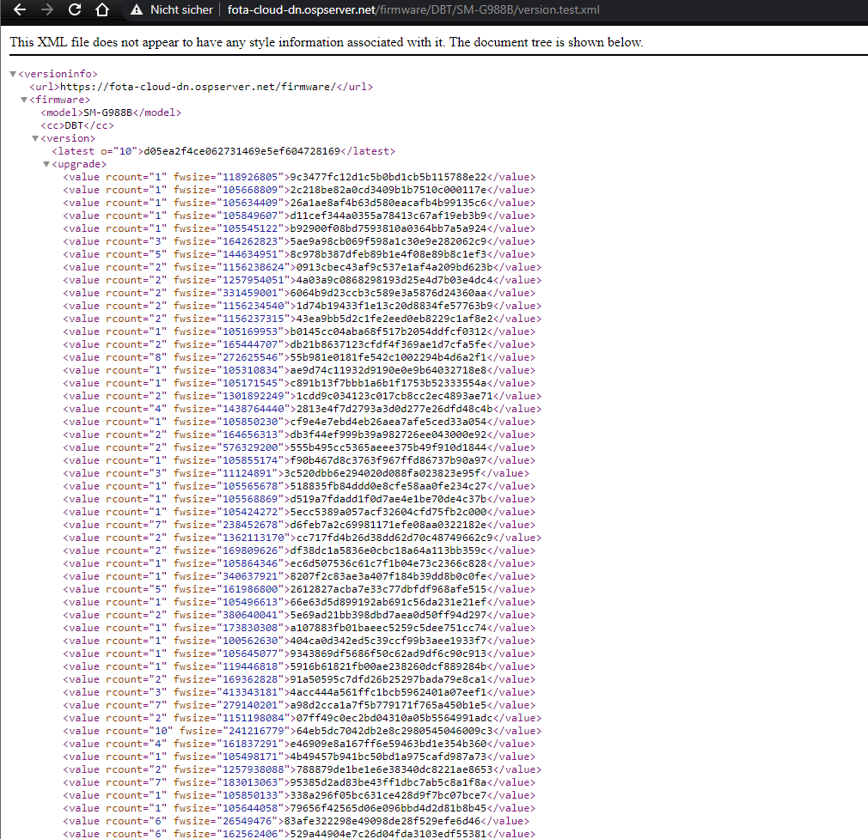Image resolution: width=868 pixels, height=839 pixels.
Task: Click hash 26a1ae8af4b63d580eacafb4b99135c6
Action: pos(388,203)
